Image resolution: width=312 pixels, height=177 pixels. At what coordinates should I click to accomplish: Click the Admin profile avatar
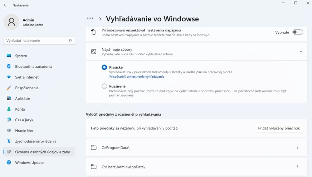(11, 22)
